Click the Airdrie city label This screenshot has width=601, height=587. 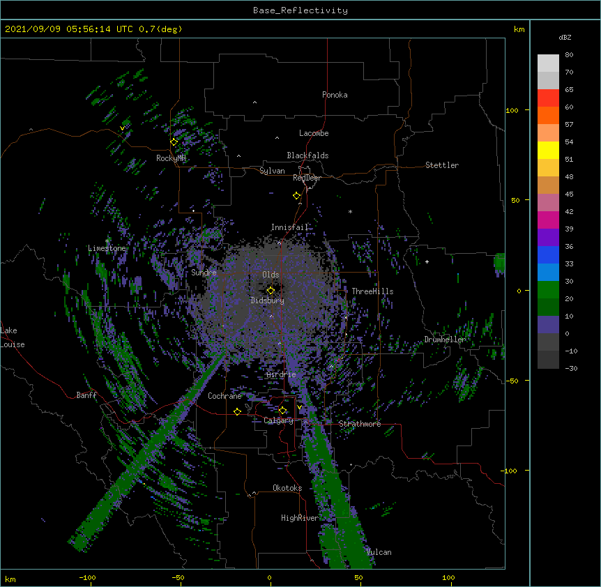(x=281, y=374)
